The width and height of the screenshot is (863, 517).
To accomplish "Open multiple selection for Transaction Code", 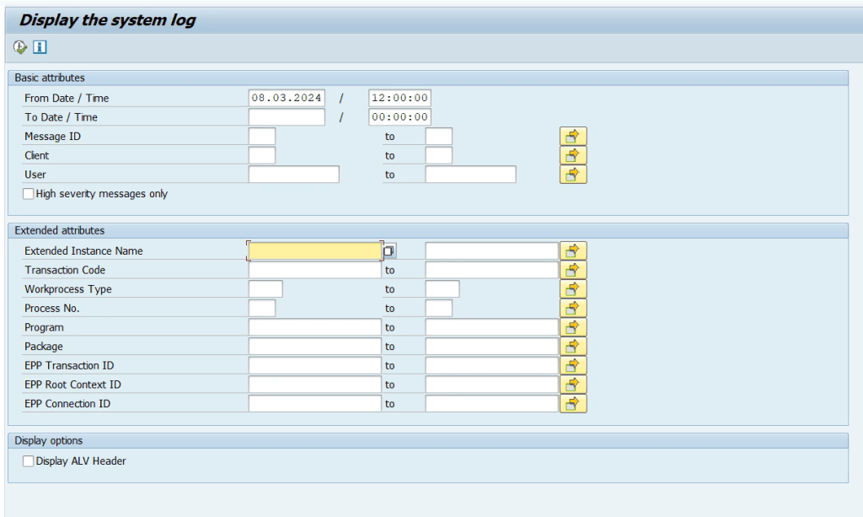I will [573, 270].
